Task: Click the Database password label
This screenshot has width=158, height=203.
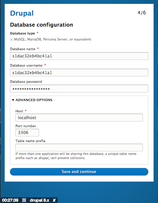Action: (26, 82)
